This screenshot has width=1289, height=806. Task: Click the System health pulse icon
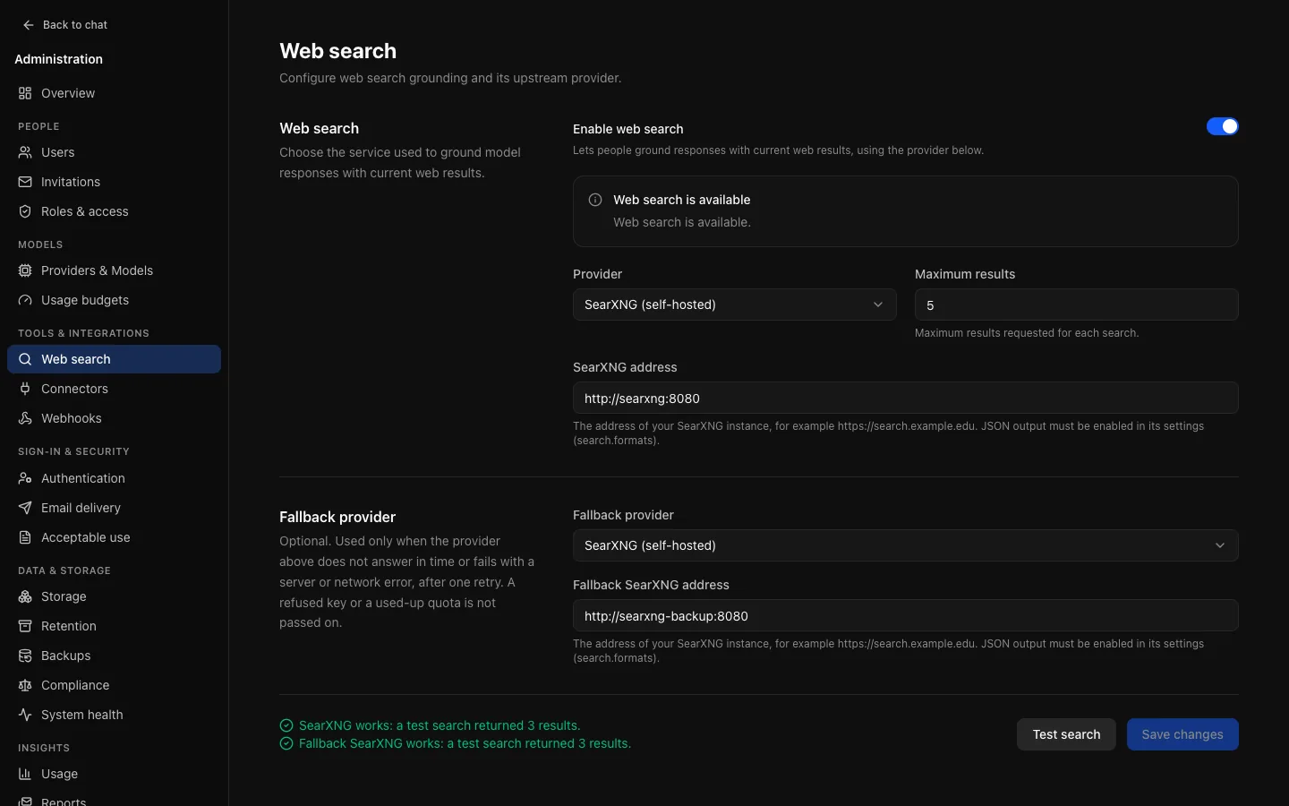pyautogui.click(x=25, y=715)
